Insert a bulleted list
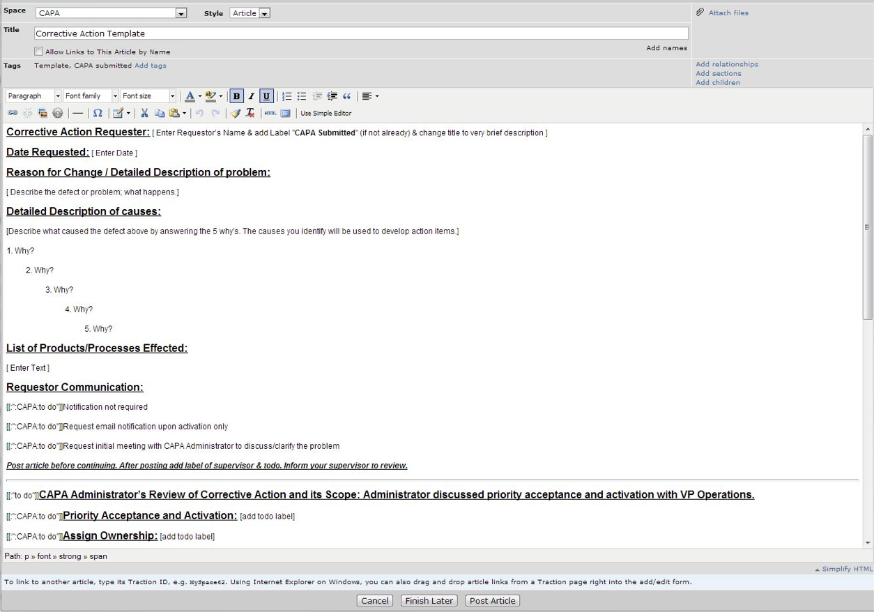Image resolution: width=874 pixels, height=612 pixels. click(302, 96)
